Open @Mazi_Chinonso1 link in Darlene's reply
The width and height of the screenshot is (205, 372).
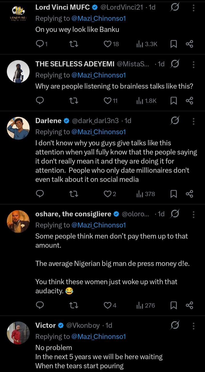click(x=99, y=132)
